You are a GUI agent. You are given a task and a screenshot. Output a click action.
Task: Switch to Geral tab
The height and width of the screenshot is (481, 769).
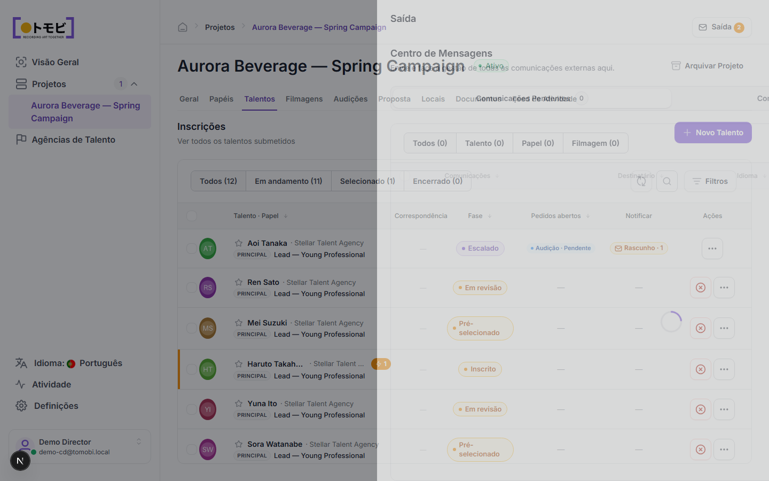(189, 99)
